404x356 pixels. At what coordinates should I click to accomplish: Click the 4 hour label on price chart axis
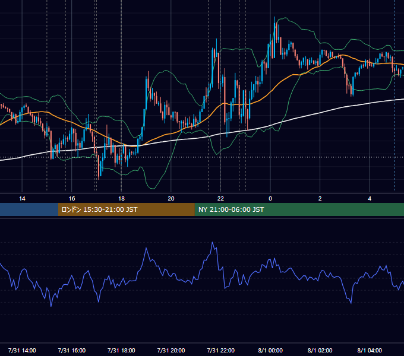(370, 199)
